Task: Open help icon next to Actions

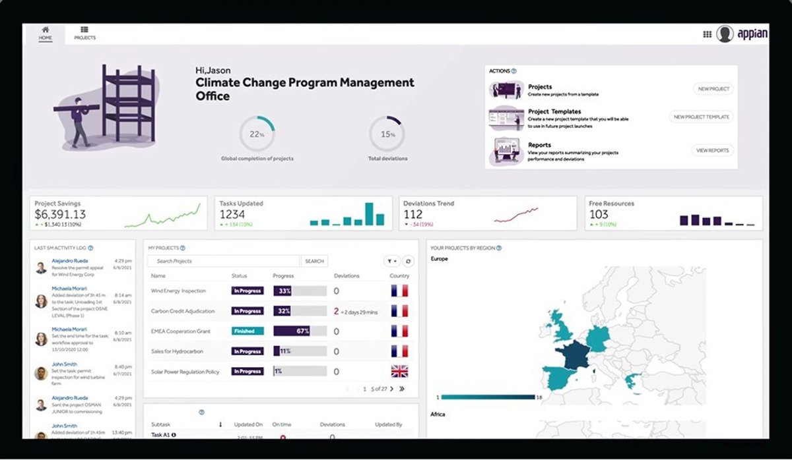Action: coord(514,71)
